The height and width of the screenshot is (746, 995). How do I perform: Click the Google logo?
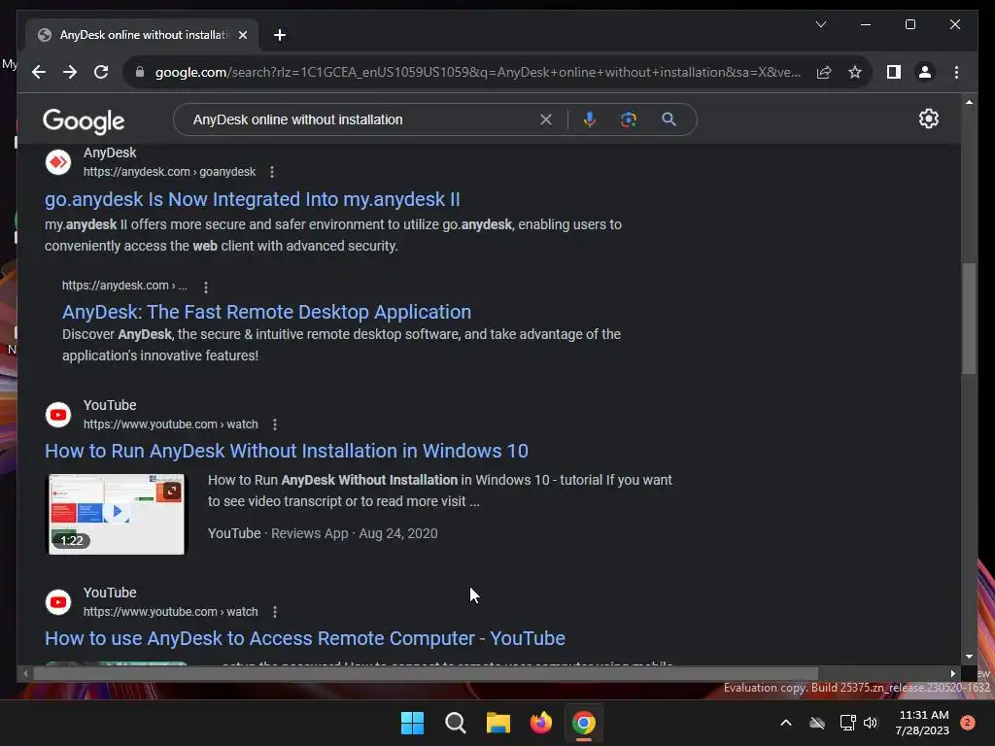click(x=84, y=120)
